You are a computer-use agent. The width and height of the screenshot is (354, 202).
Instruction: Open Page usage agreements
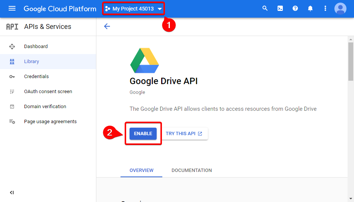click(x=50, y=122)
